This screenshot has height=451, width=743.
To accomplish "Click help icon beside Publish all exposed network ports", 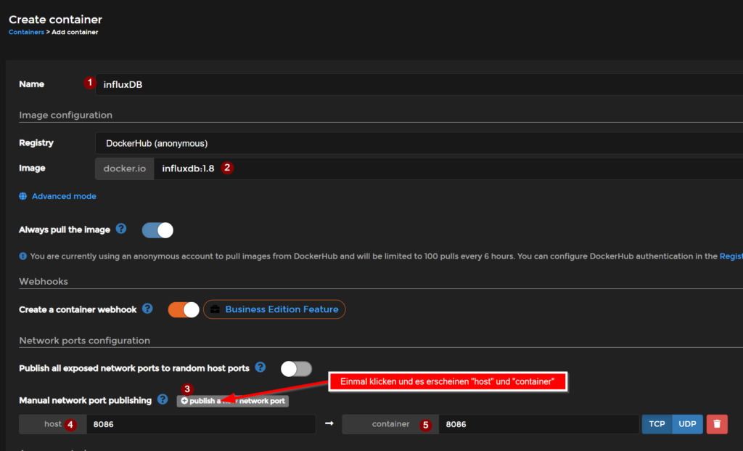I will click(x=260, y=367).
